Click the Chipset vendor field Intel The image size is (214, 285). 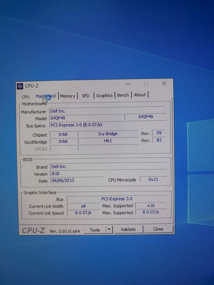63,134
